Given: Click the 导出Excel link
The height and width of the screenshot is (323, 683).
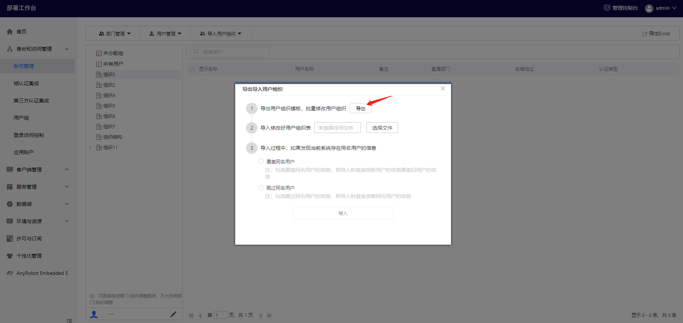Looking at the screenshot, I should (x=656, y=33).
